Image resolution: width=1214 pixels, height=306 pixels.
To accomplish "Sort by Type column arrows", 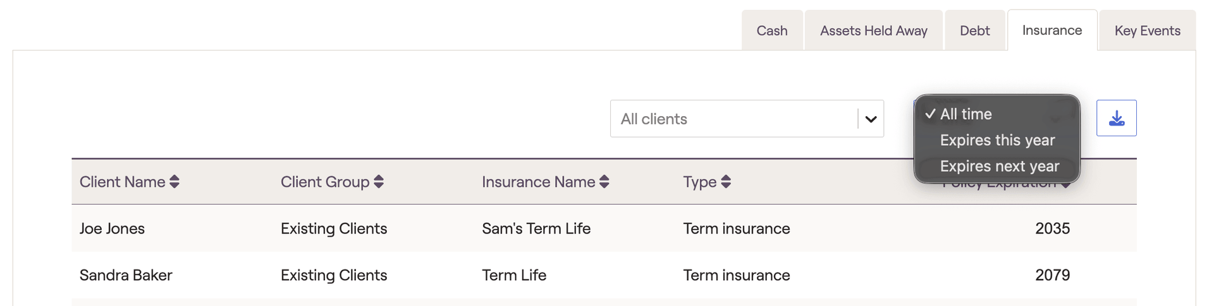I will tap(726, 182).
